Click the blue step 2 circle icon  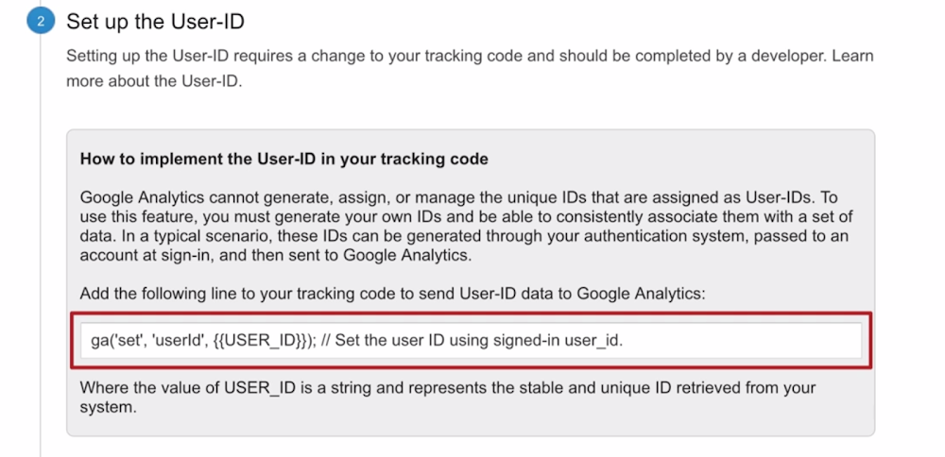(41, 22)
